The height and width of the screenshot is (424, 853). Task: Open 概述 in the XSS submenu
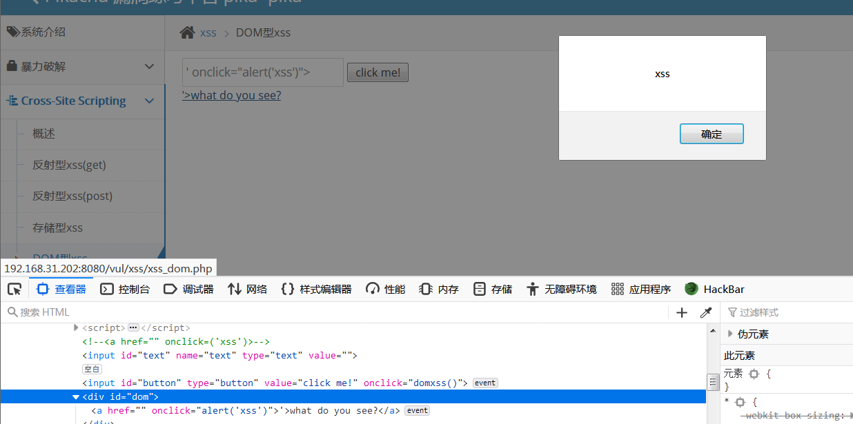[x=43, y=134]
